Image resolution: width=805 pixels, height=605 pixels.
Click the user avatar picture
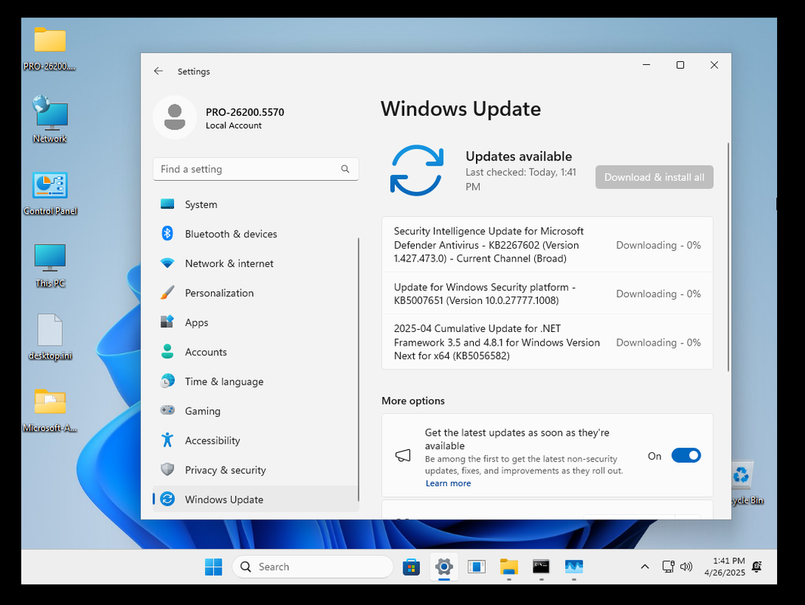[x=175, y=117]
